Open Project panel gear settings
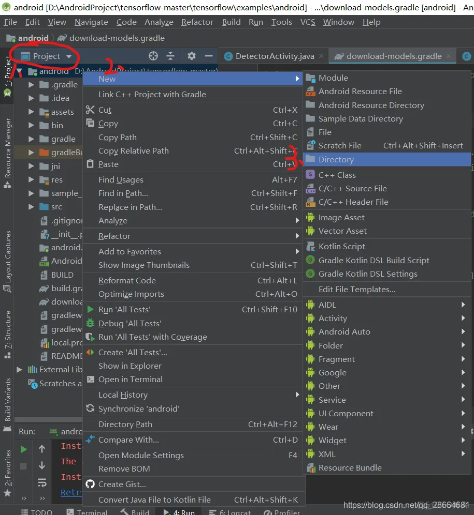474x515 pixels. click(x=192, y=56)
